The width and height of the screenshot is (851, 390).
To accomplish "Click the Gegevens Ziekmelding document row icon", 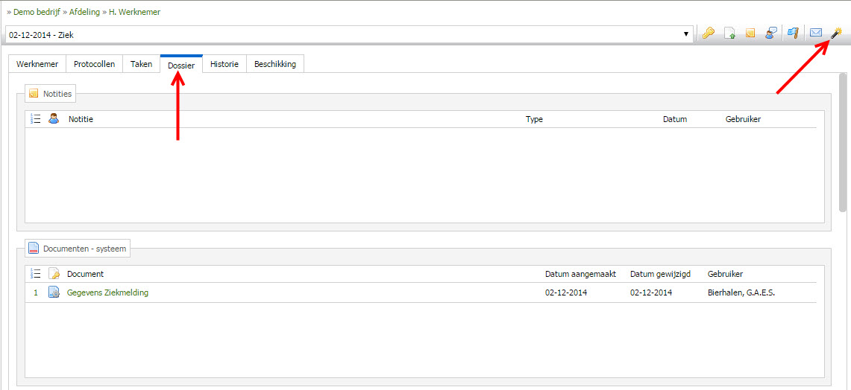I will coord(54,292).
